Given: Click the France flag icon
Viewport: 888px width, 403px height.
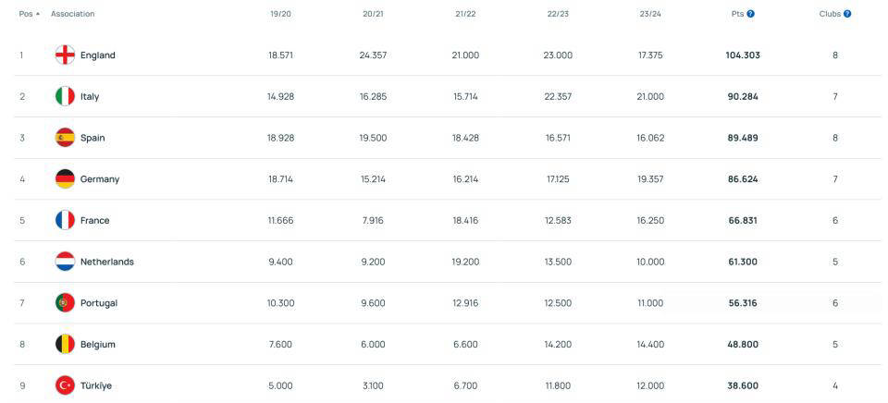Looking at the screenshot, I should (x=65, y=220).
